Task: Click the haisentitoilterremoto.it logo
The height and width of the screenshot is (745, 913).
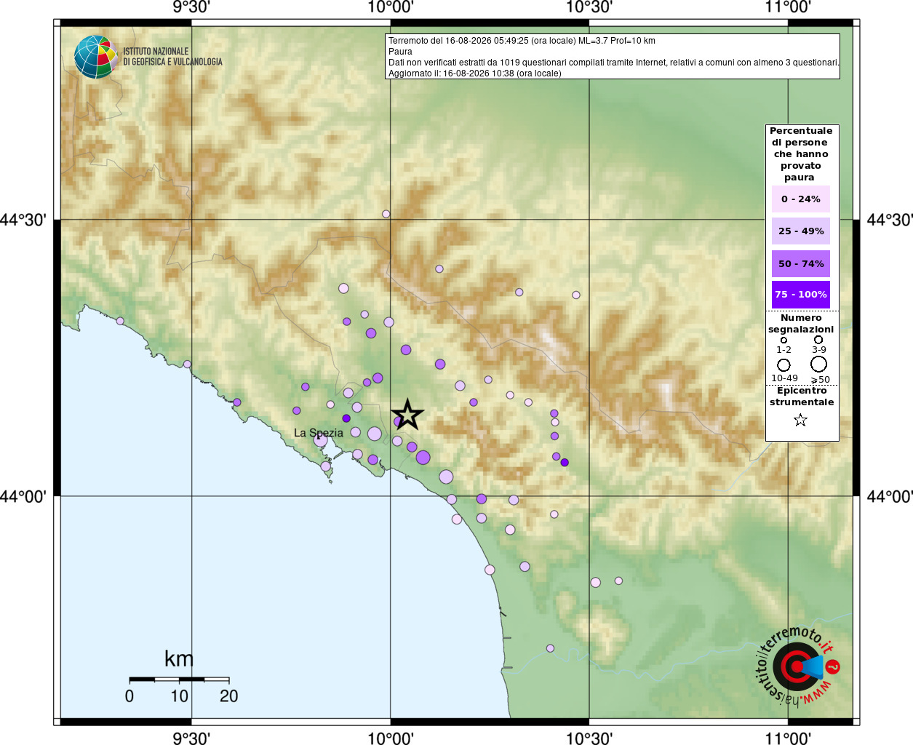Action: pyautogui.click(x=797, y=666)
